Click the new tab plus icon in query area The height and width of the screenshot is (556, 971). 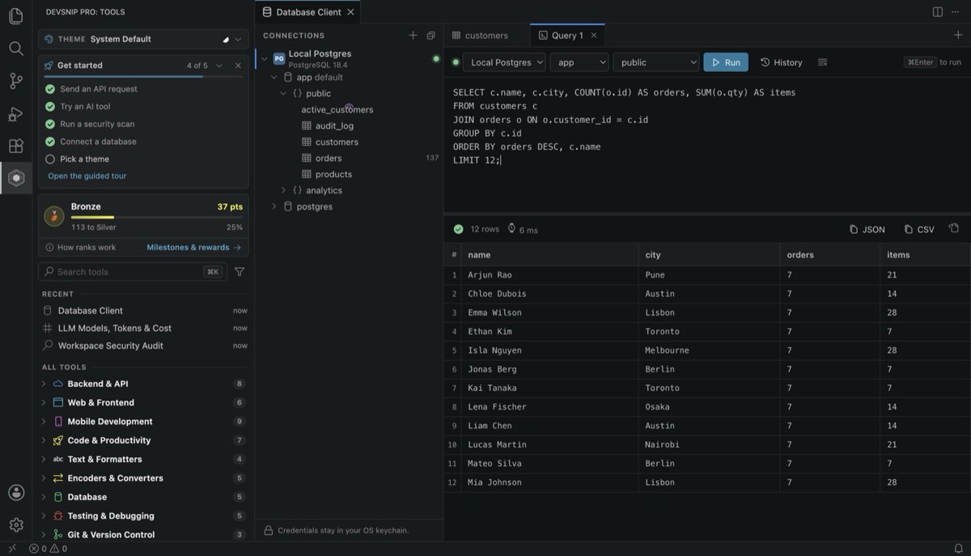coord(959,35)
